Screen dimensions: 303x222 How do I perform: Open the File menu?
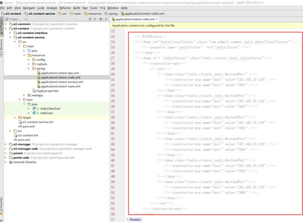tap(2, 8)
